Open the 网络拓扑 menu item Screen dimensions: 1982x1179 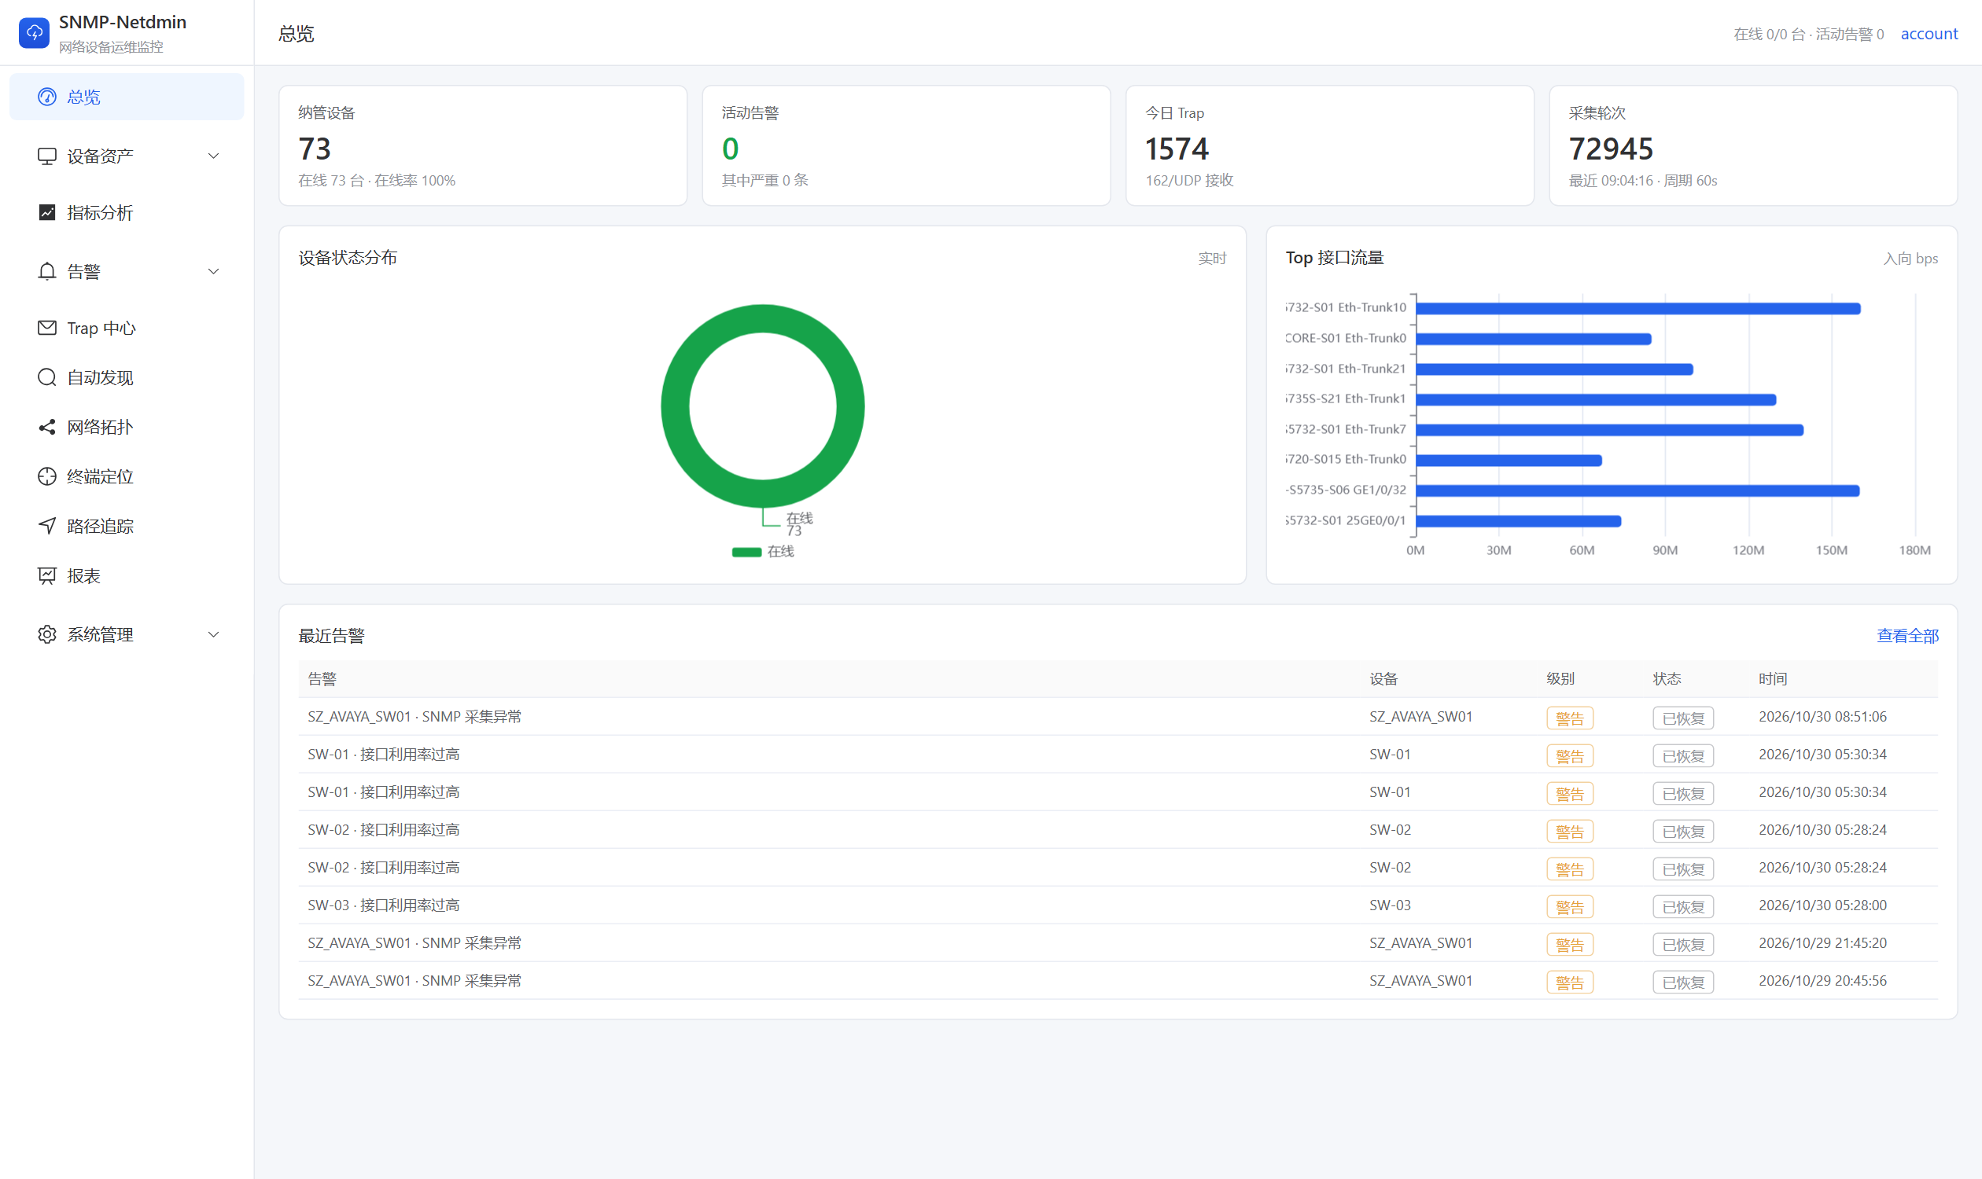(x=127, y=427)
